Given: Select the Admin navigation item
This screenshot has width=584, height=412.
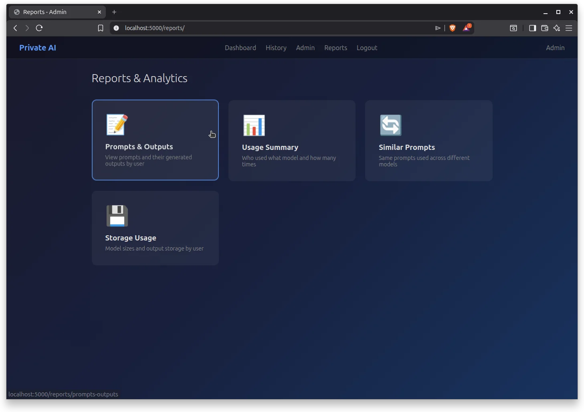Looking at the screenshot, I should (305, 48).
